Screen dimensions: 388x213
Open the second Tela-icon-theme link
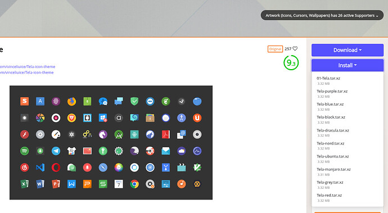tap(26, 72)
